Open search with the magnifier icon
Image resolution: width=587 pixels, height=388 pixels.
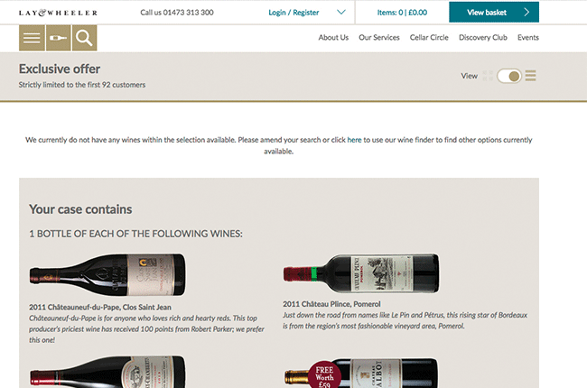point(84,38)
